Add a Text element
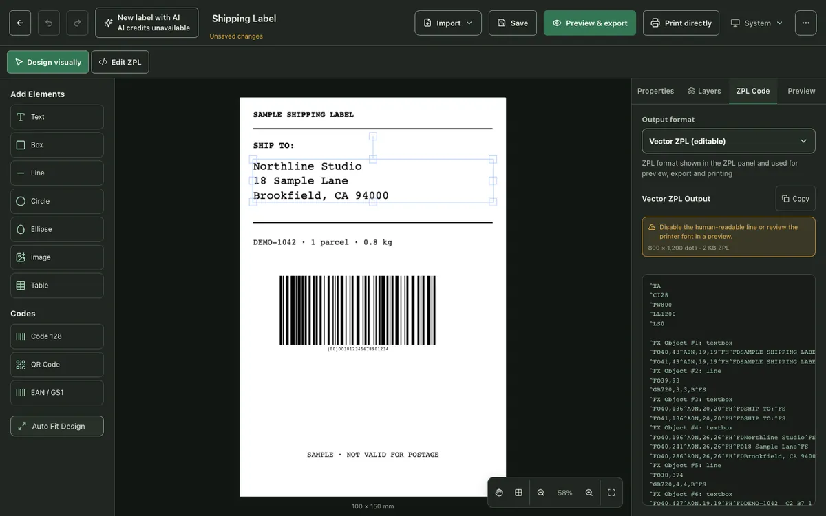Screen dimensions: 826x516 coord(57,117)
